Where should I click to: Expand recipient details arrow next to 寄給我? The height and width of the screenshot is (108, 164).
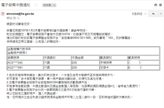tap(18, 18)
